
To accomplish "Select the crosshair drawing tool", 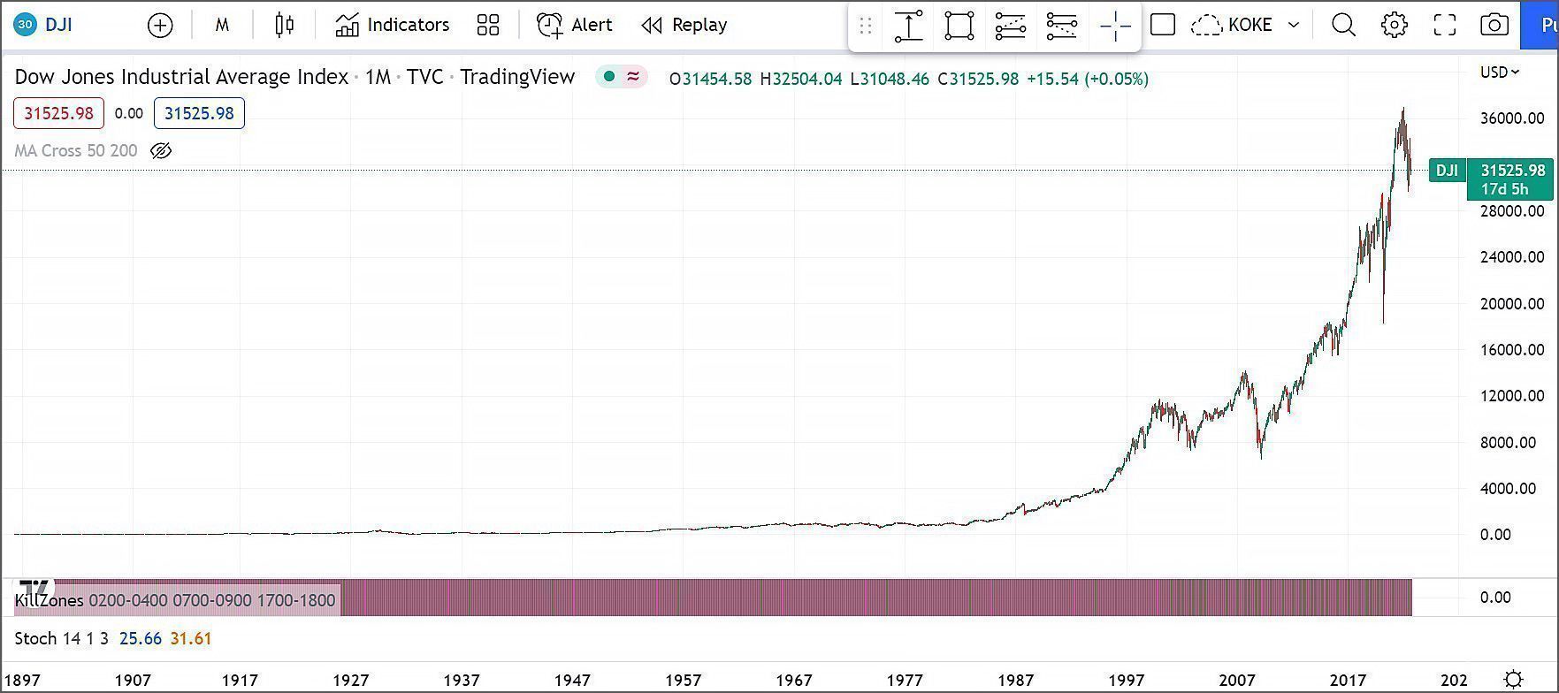I will click(x=1115, y=27).
